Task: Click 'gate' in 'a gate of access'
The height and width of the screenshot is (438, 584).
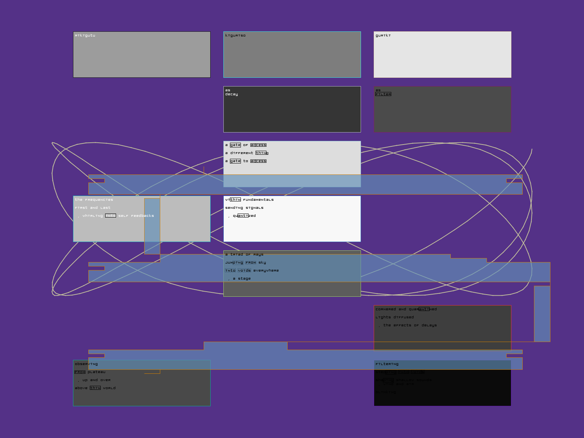Action: (235, 145)
